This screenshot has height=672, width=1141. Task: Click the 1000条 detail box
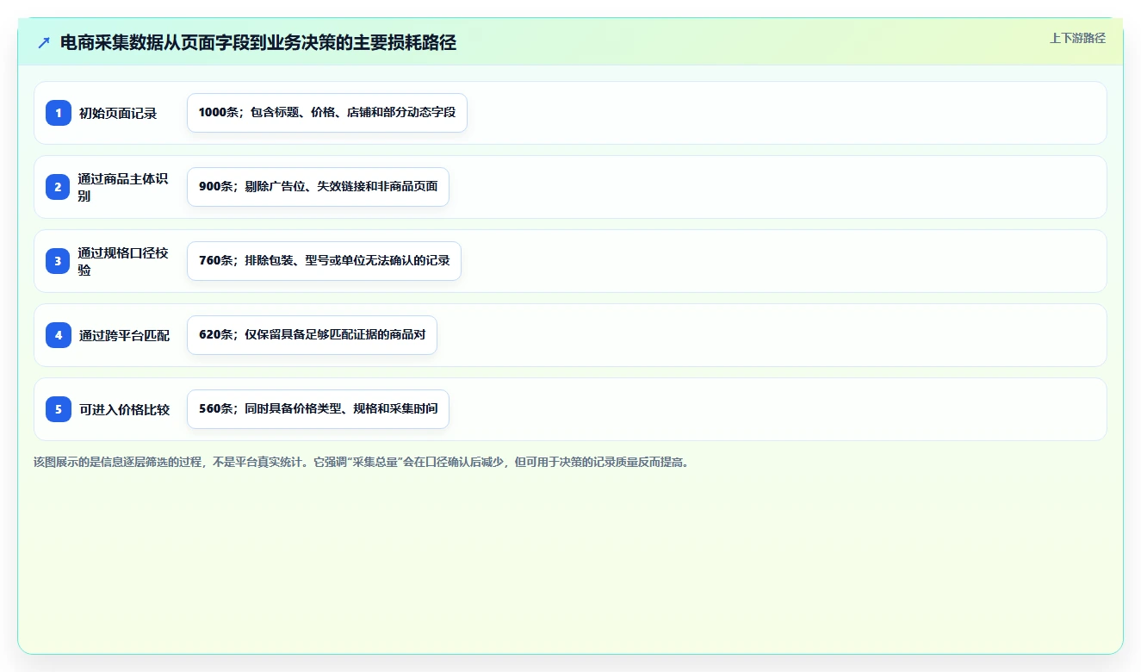pos(327,113)
